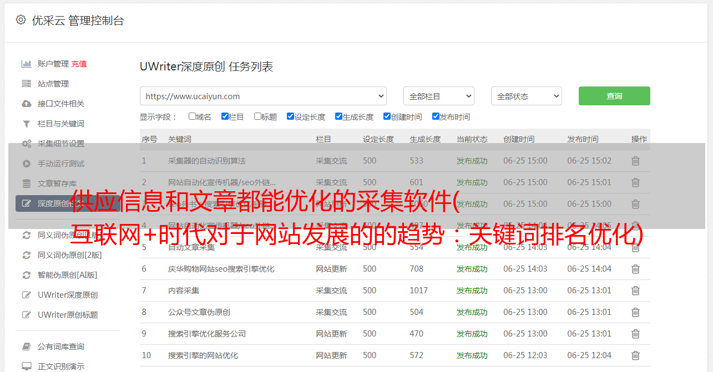Uncheck the 生成长度 display field checkbox
This screenshot has width=713, height=372.
point(338,116)
